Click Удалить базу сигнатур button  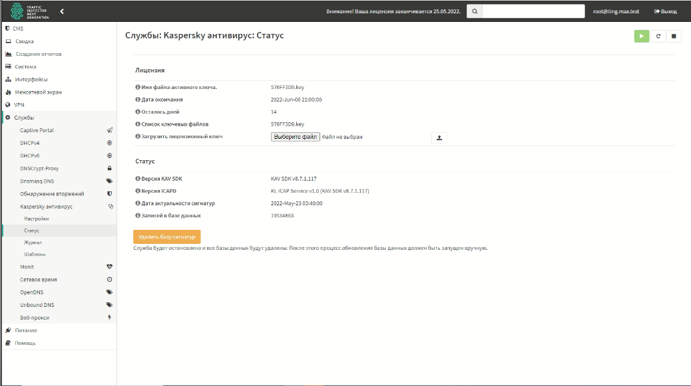coord(166,237)
